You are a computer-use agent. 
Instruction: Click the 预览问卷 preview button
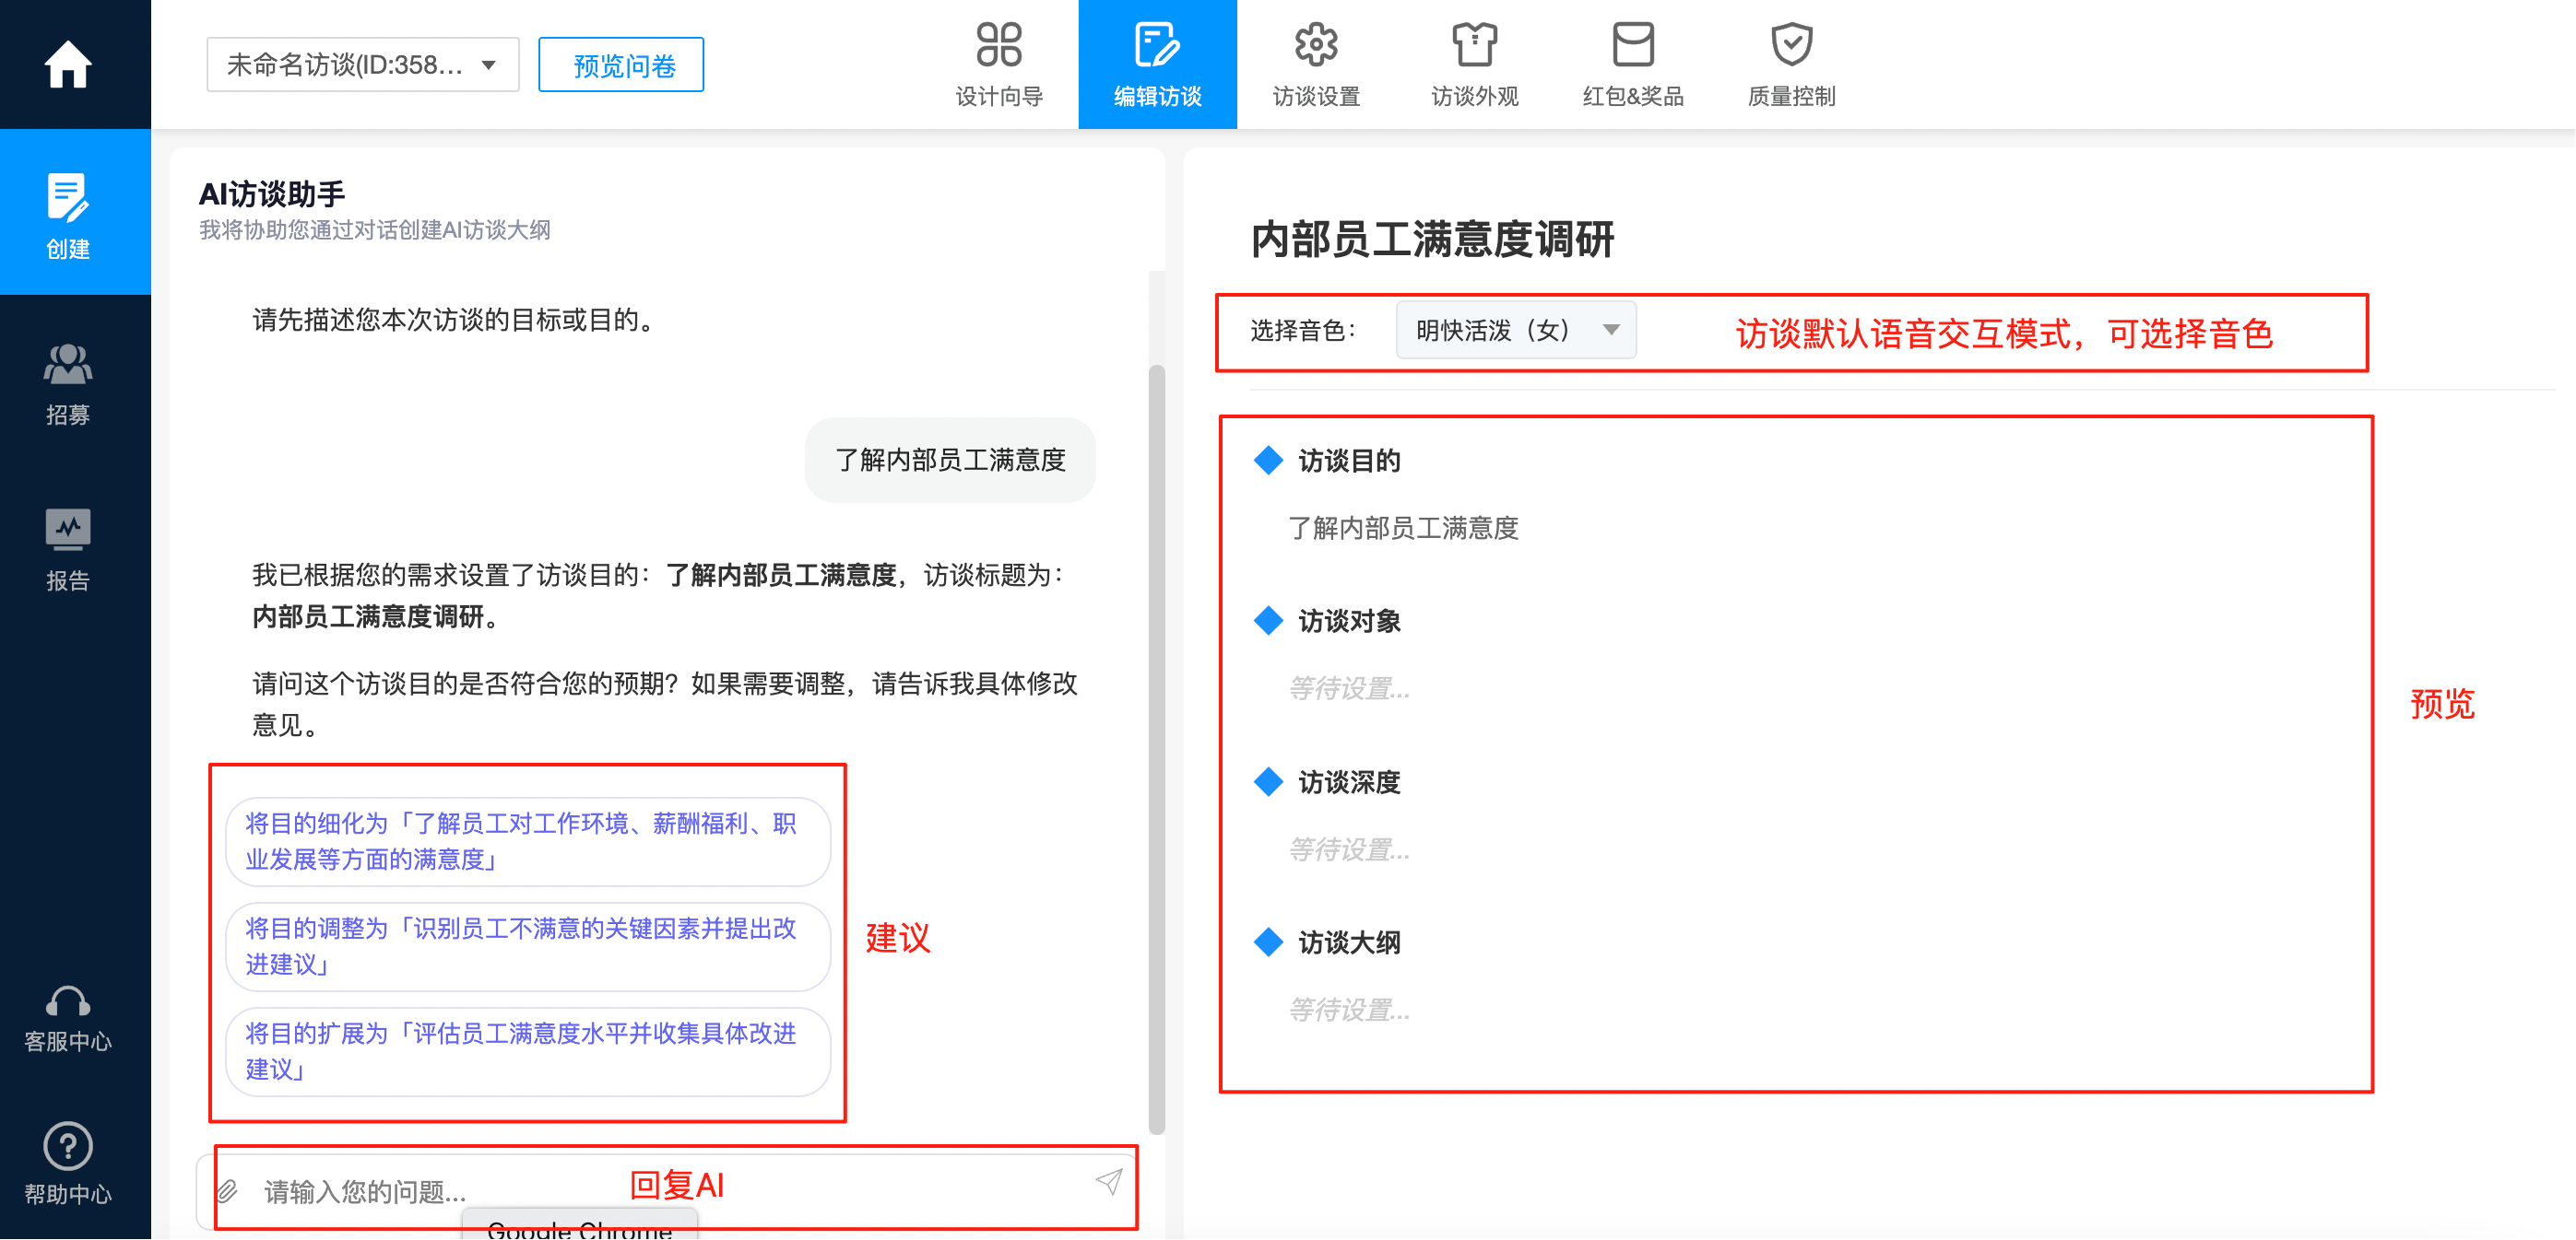click(620, 64)
